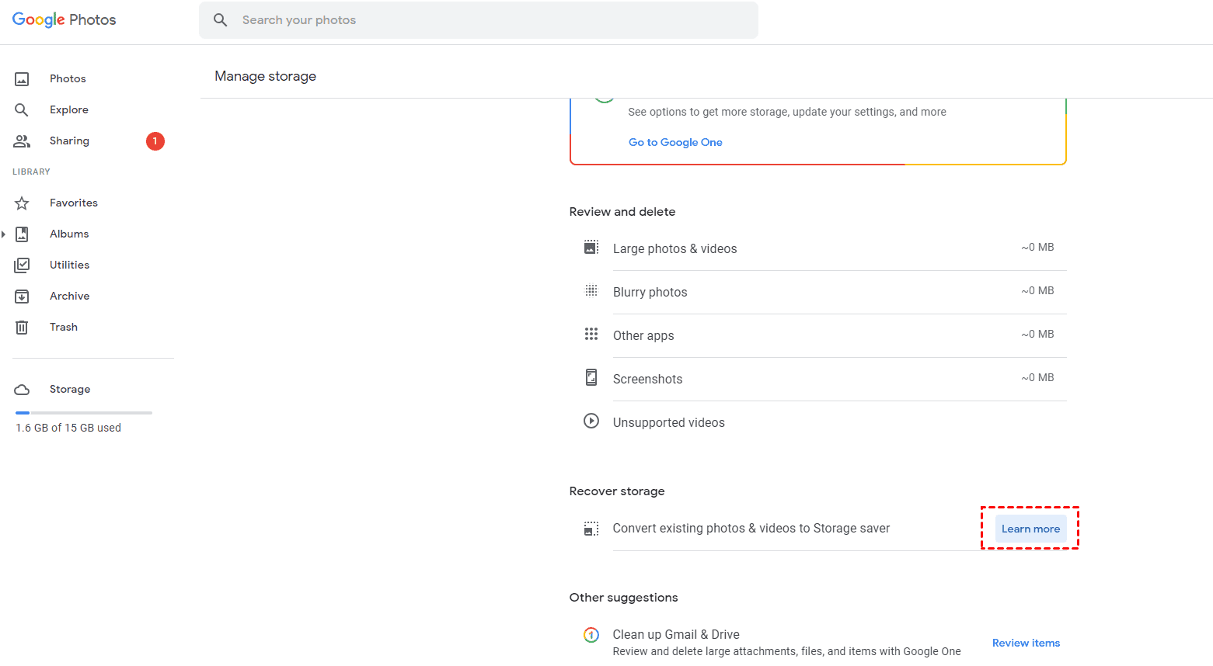Click the Unsupported videos play icon
Image resolution: width=1213 pixels, height=666 pixels.
pyautogui.click(x=591, y=421)
